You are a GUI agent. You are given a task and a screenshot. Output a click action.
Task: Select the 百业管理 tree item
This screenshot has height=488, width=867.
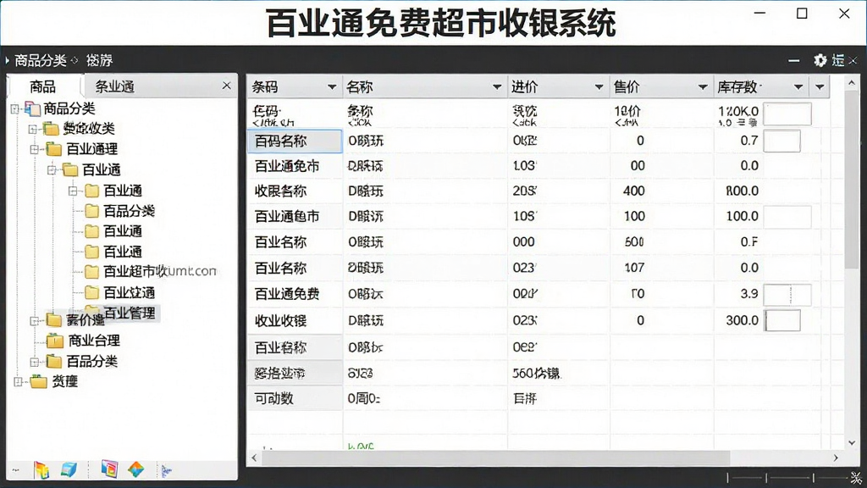tap(130, 313)
